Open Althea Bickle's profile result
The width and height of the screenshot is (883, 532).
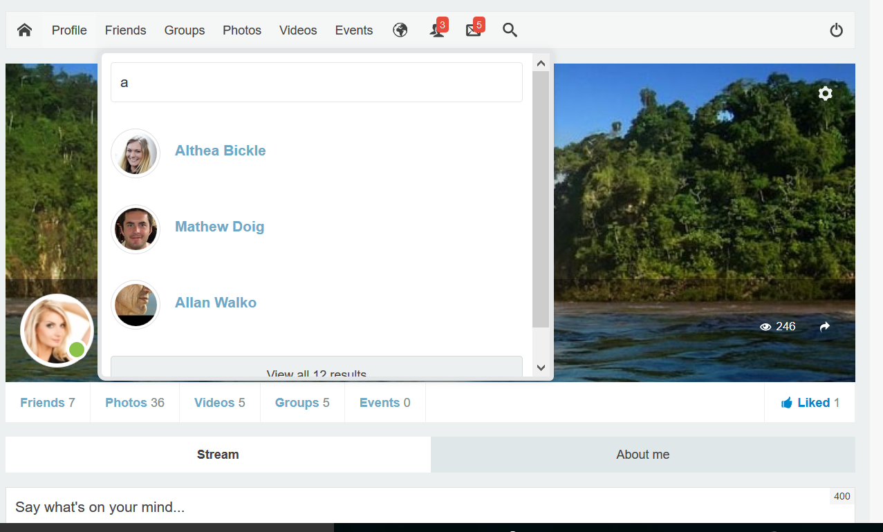pyautogui.click(x=220, y=151)
